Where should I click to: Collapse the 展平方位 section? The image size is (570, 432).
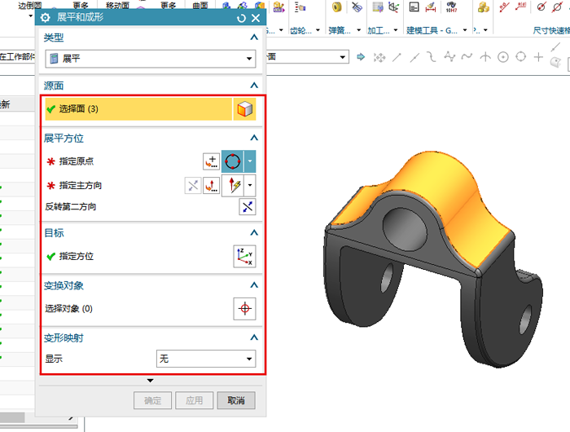click(254, 139)
